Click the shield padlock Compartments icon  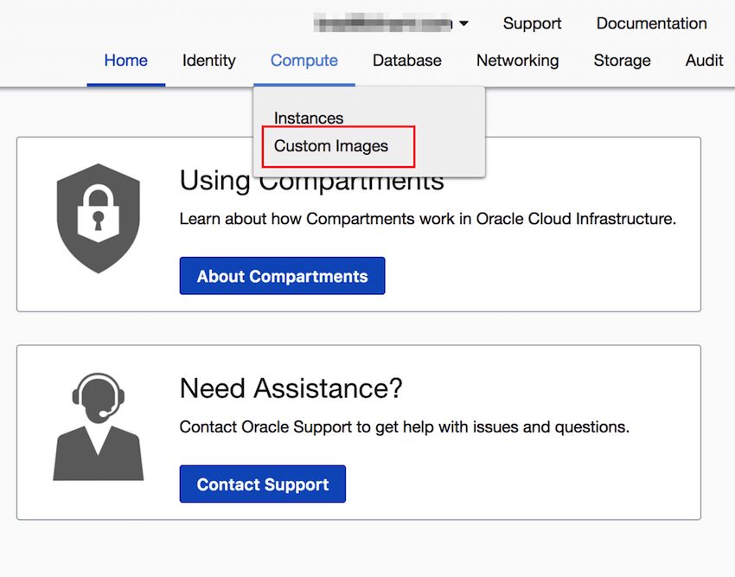coord(98,219)
